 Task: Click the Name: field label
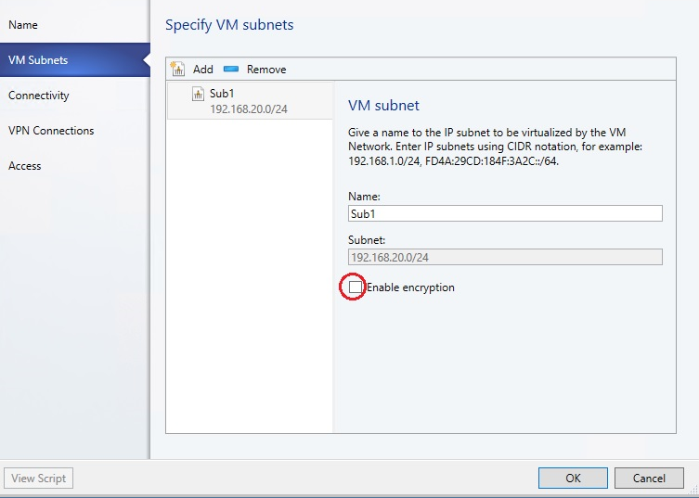364,197
